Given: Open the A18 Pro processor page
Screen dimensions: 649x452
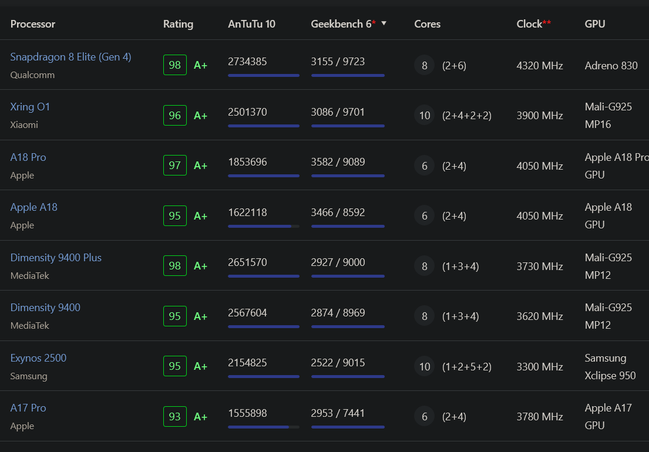Looking at the screenshot, I should point(28,157).
